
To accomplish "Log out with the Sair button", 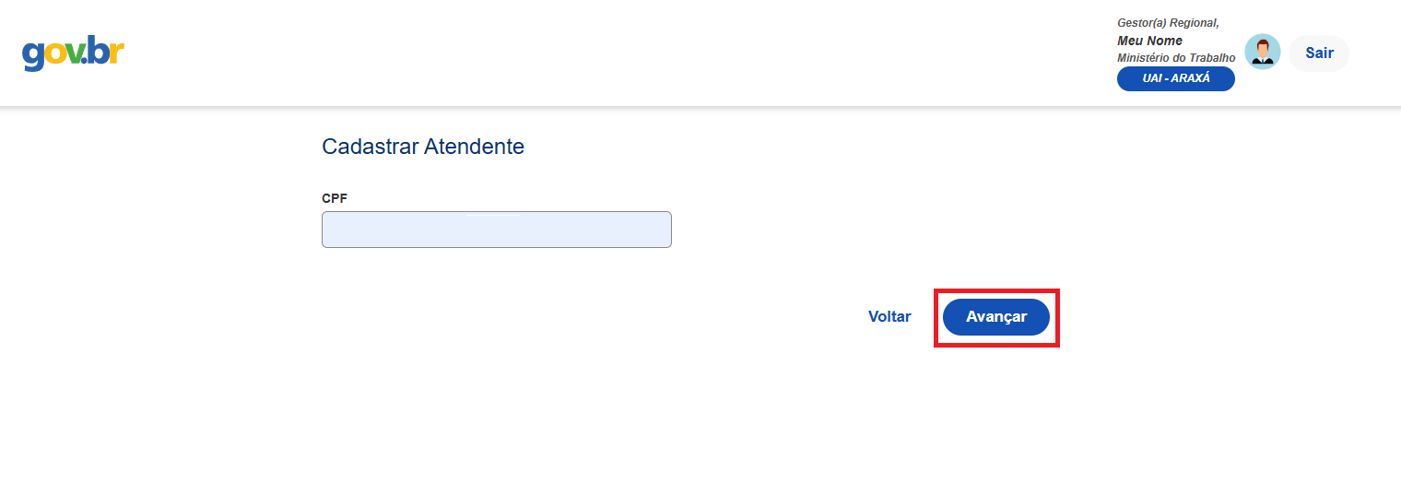I will [1319, 53].
